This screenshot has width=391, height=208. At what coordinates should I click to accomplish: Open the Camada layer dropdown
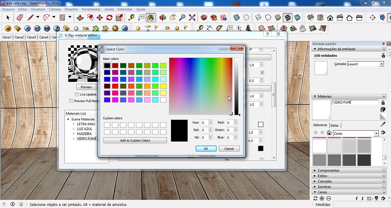[381, 64]
